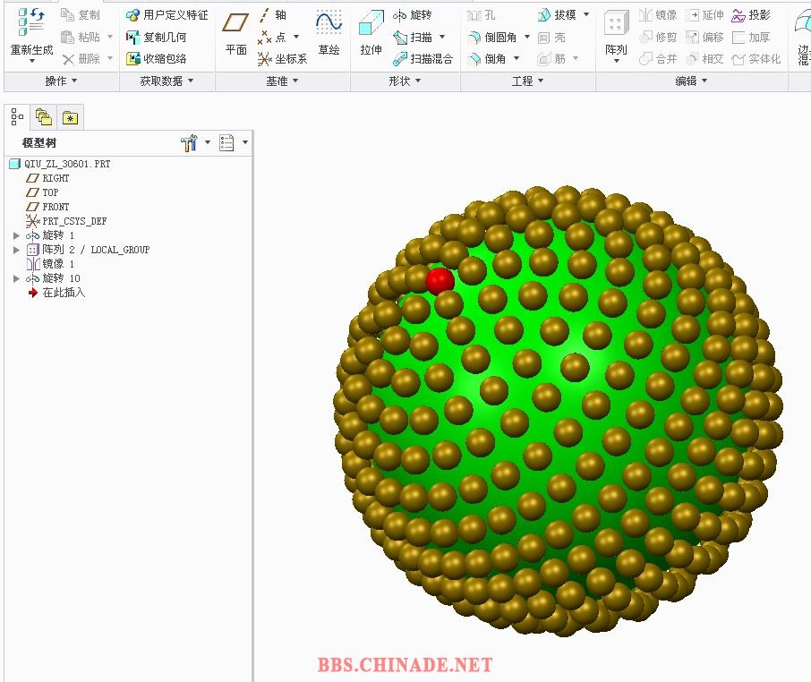Switch to the Model Tree tab
This screenshot has height=682, width=811.
(17, 117)
